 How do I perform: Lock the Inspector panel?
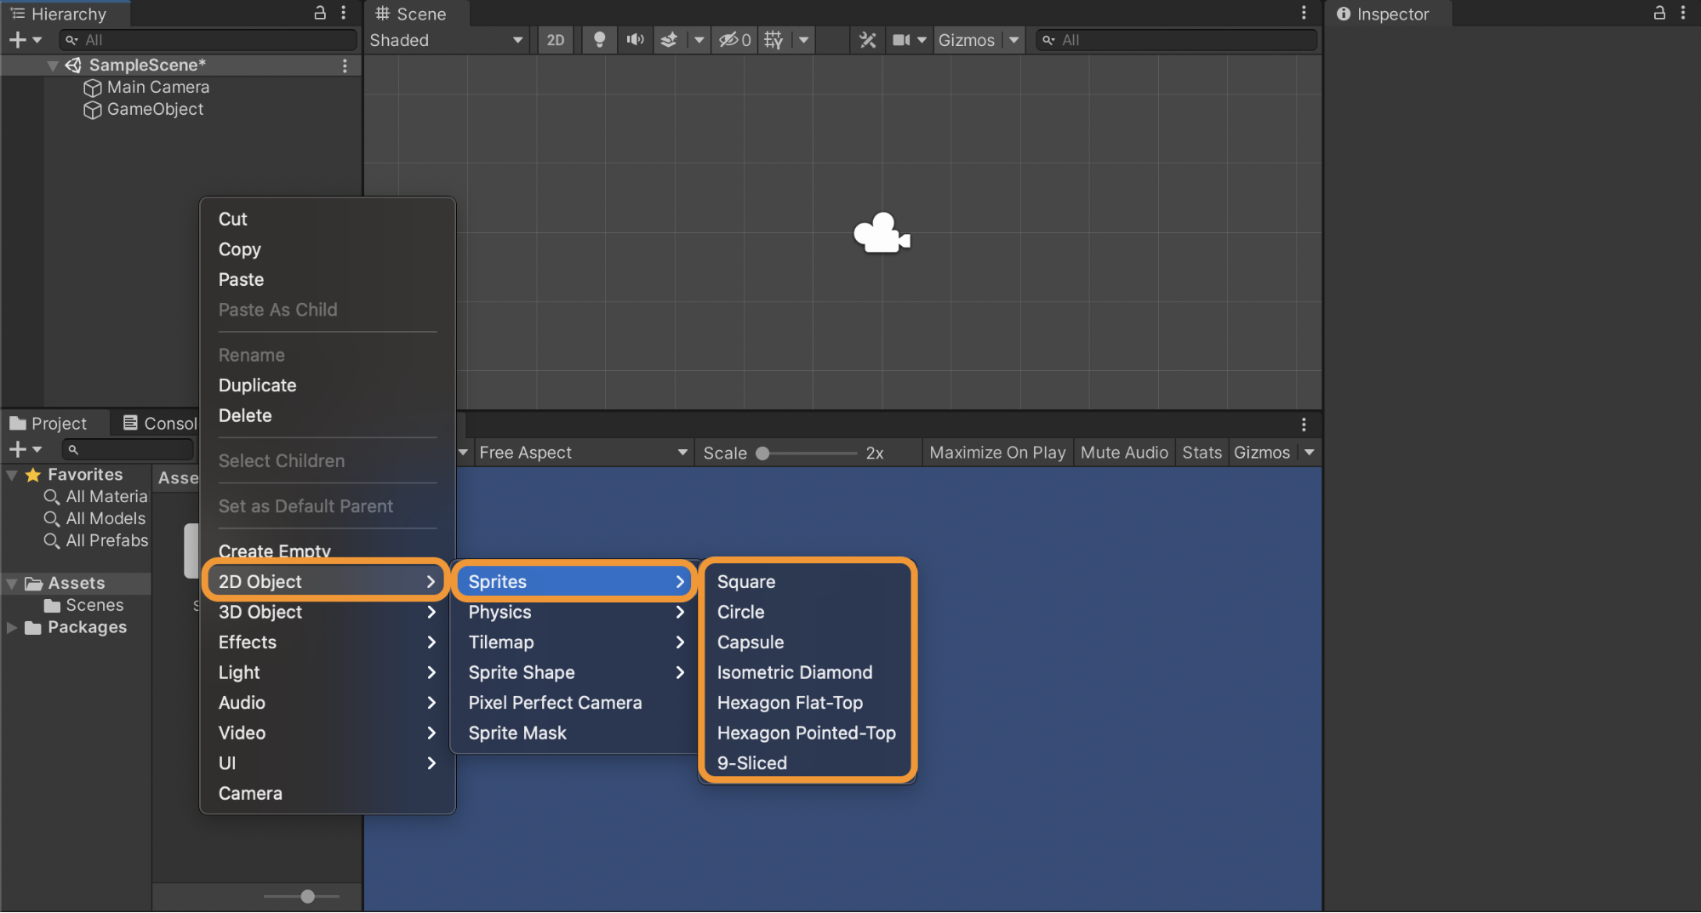pos(1659,13)
